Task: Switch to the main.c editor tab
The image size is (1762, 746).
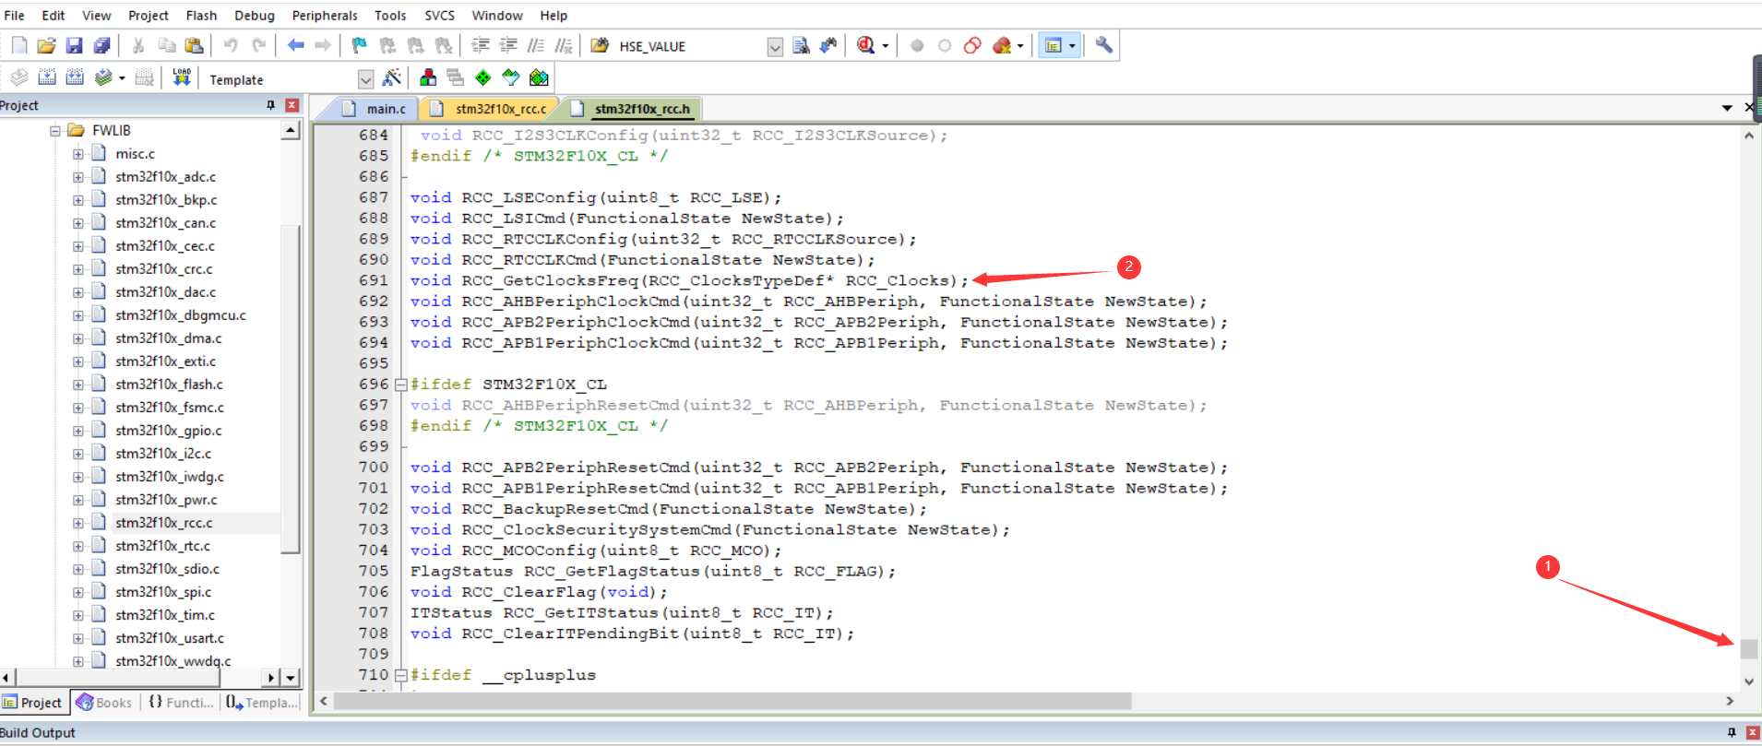Action: click(375, 109)
